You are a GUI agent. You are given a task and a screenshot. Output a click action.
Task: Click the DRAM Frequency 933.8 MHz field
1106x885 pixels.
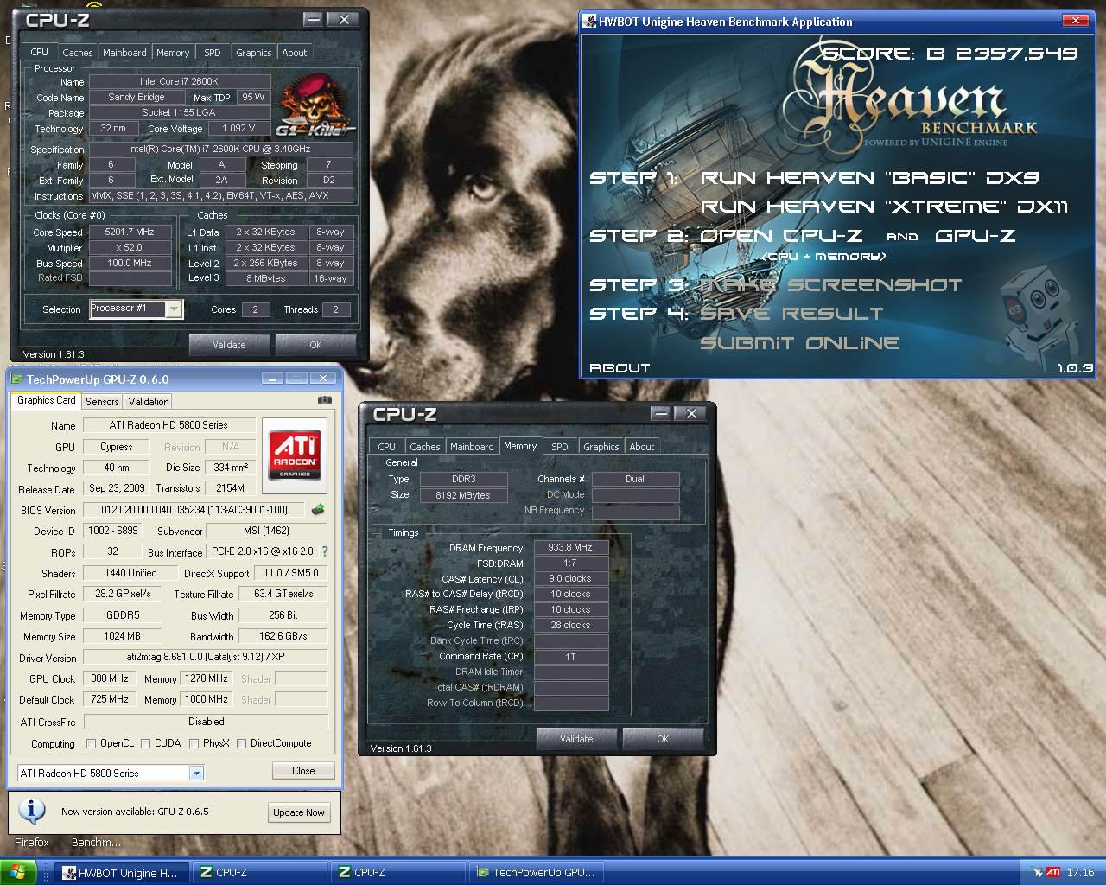click(x=571, y=547)
